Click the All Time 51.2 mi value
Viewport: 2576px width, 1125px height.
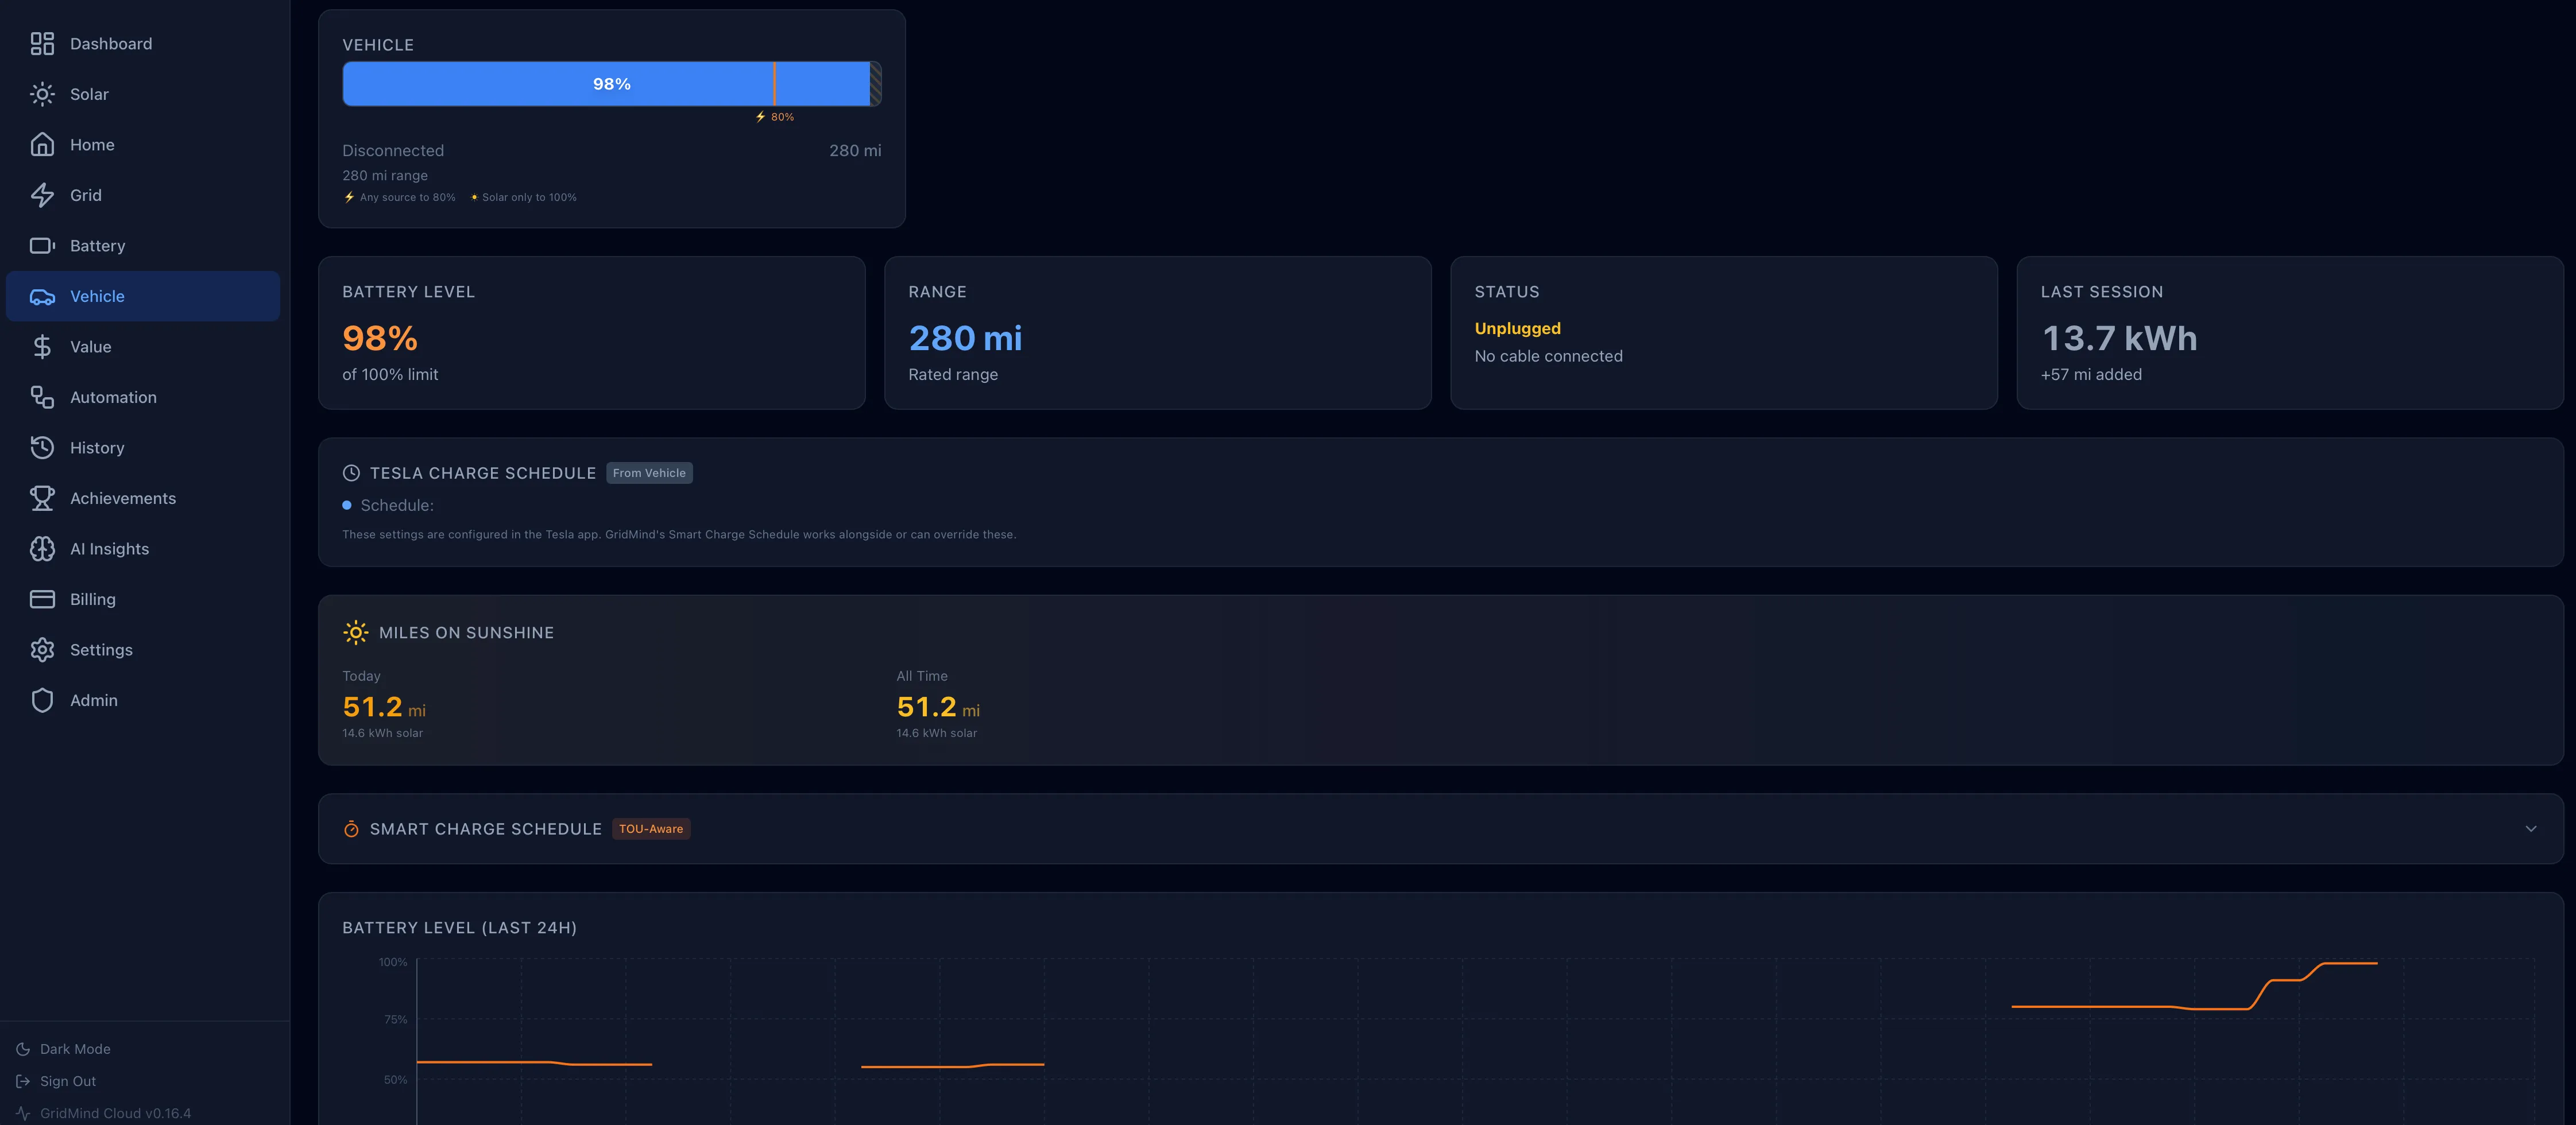tap(938, 707)
